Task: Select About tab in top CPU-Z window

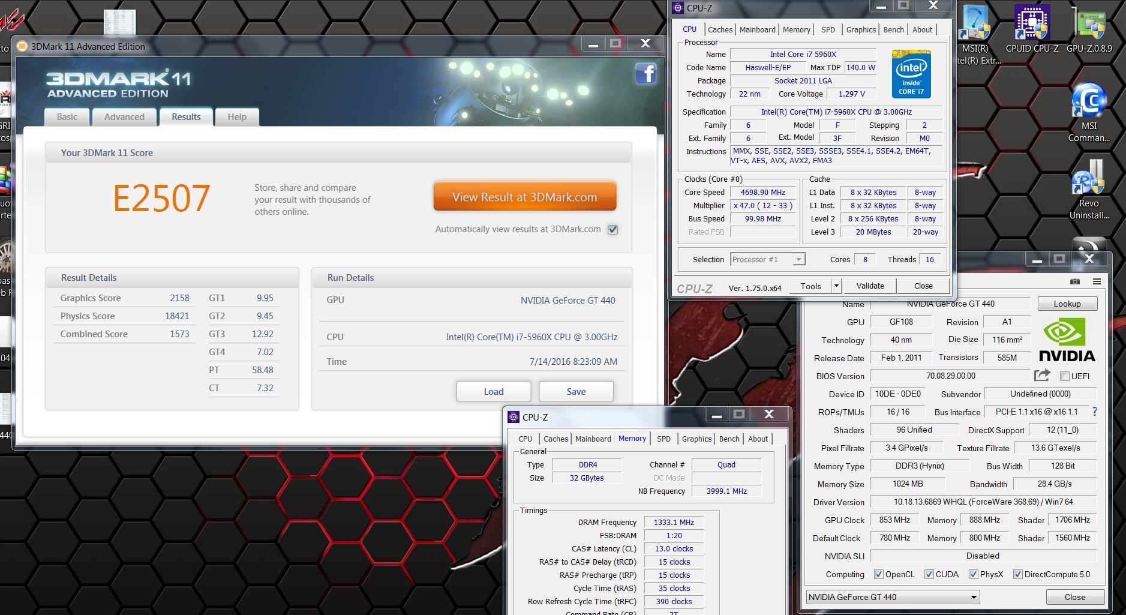Action: (x=922, y=29)
